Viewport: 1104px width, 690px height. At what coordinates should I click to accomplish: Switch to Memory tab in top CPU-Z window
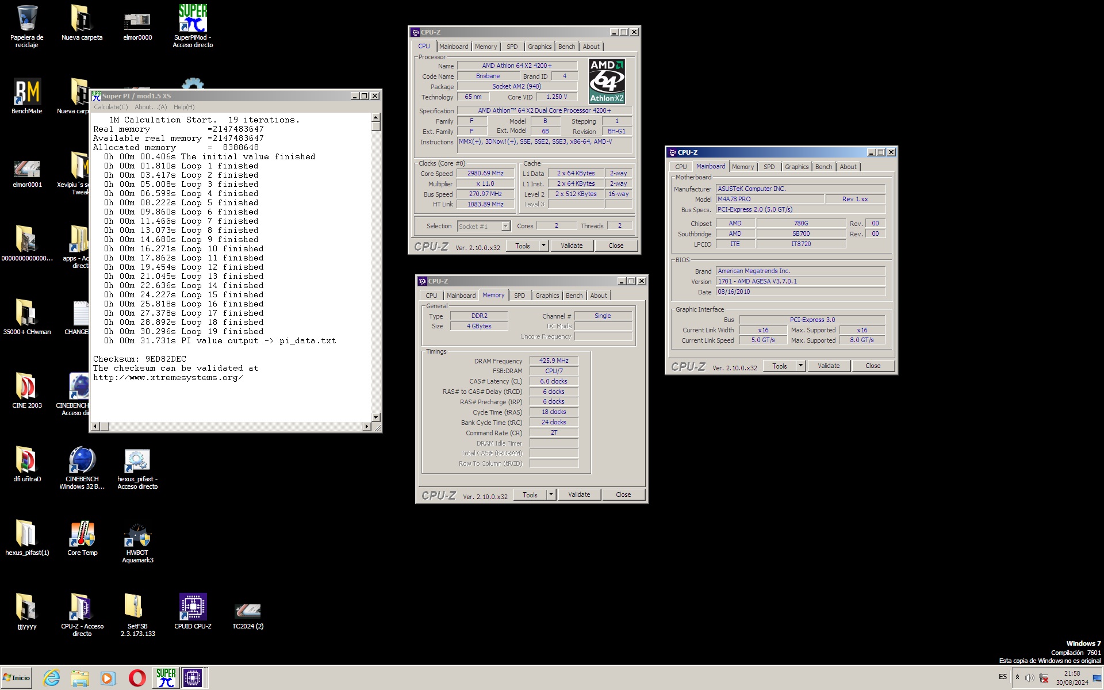tap(486, 47)
